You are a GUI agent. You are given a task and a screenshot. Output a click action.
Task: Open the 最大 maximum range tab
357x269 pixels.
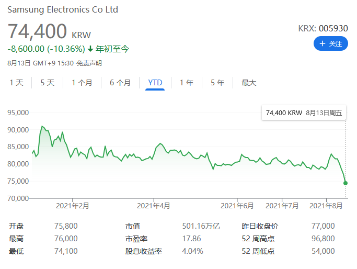pyautogui.click(x=249, y=83)
